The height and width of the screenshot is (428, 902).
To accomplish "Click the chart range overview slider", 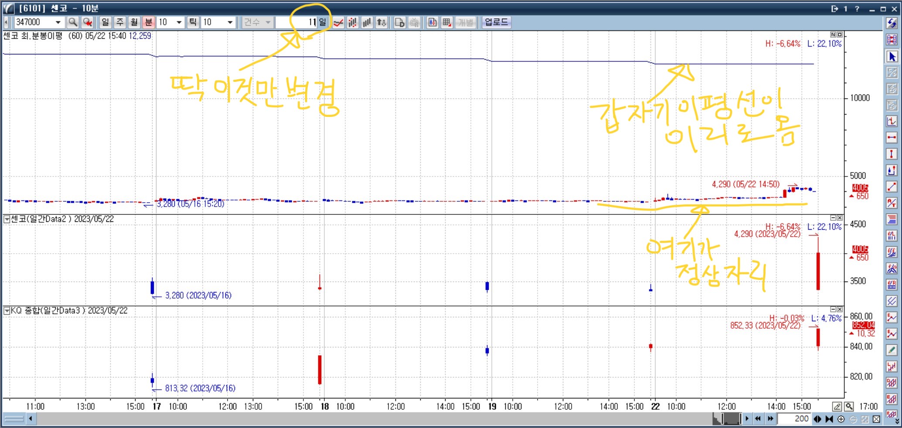I will coord(727,419).
